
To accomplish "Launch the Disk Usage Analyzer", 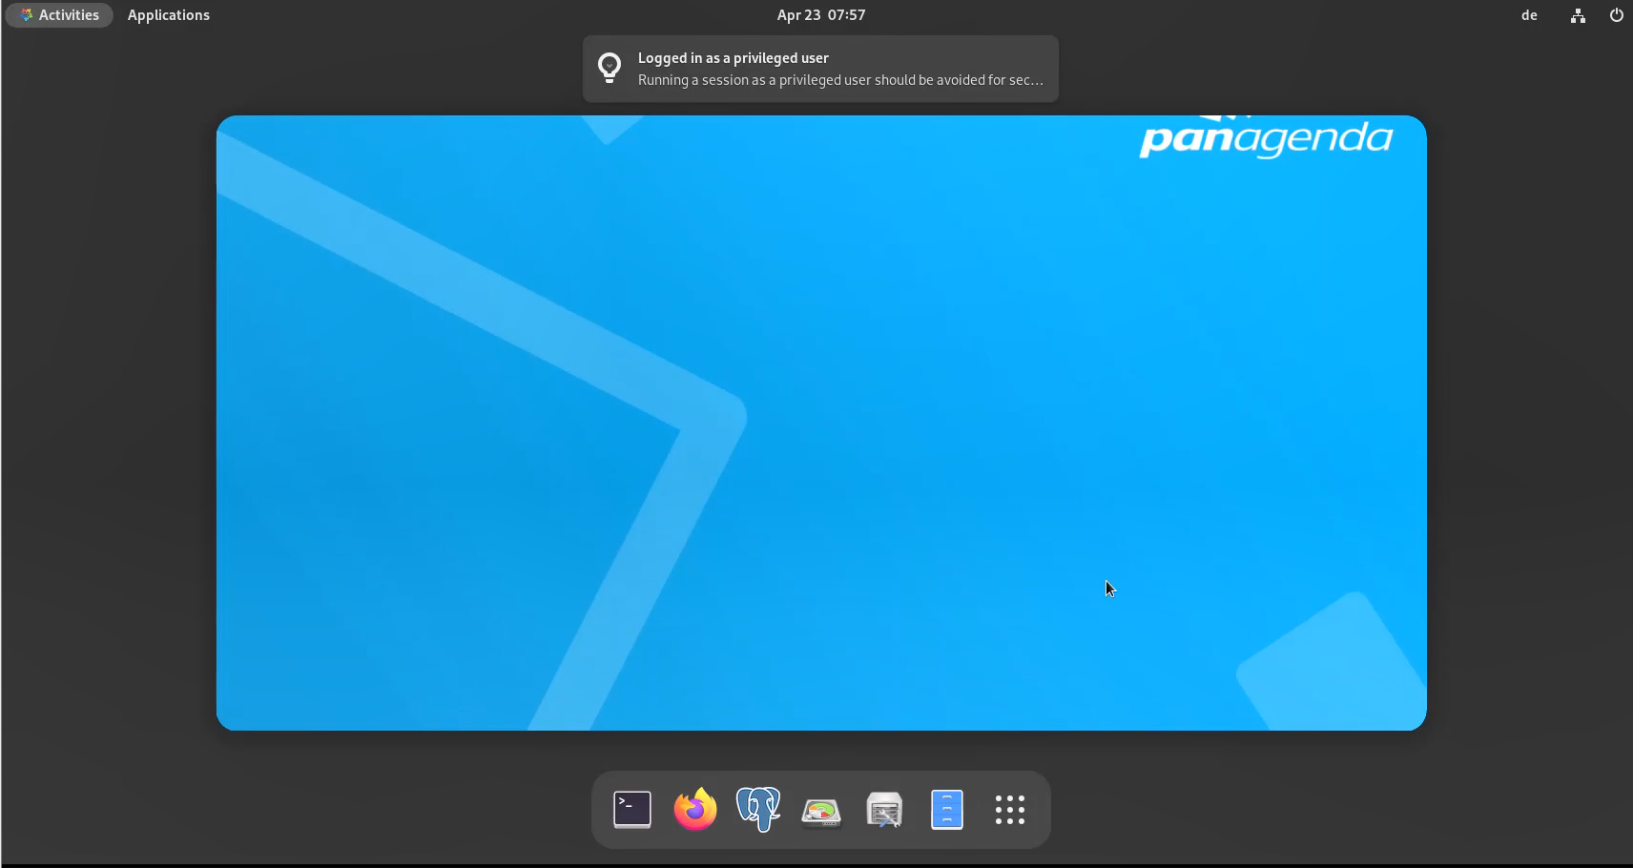I will point(821,811).
